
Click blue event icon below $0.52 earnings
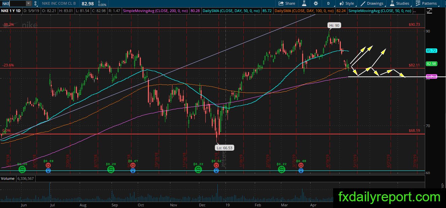tap(216, 170)
